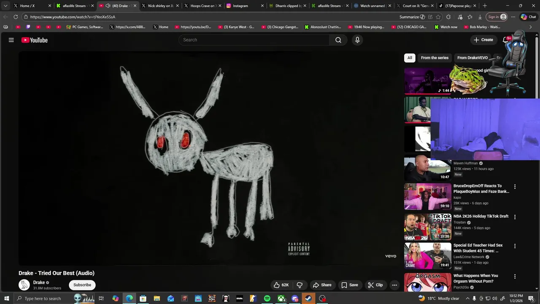Open the PC Games, Softwar... bookmark
This screenshot has width=540, height=304.
(x=84, y=27)
